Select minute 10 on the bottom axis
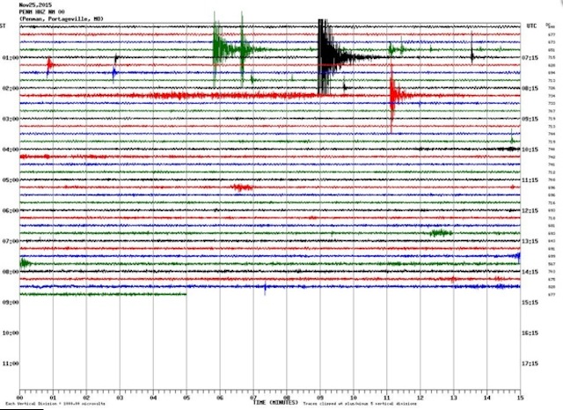This screenshot has height=410, width=563. [x=354, y=398]
